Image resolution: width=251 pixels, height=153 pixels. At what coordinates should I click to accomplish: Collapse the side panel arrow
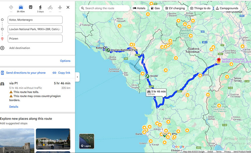[x=77, y=77]
